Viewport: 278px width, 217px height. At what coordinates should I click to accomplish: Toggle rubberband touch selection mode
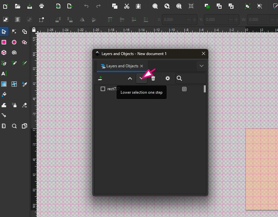click(x=42, y=19)
